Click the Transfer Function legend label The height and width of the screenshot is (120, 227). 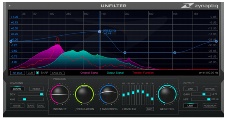tap(143, 73)
